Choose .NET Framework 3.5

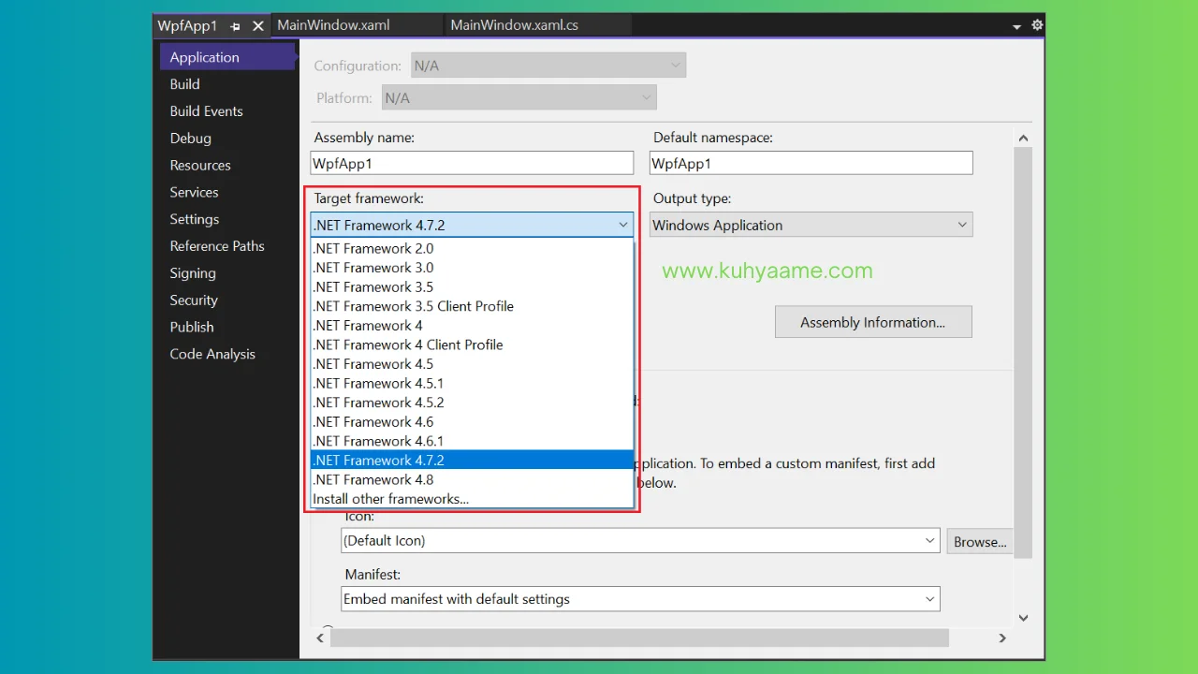(472, 287)
